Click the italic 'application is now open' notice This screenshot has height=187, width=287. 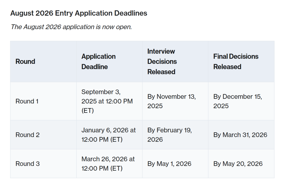point(71,27)
